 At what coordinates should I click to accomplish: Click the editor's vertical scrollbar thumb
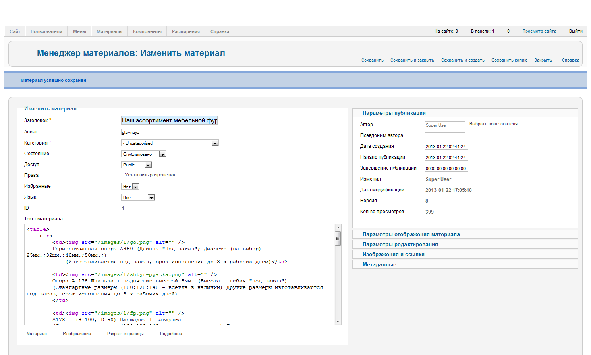[x=338, y=238]
